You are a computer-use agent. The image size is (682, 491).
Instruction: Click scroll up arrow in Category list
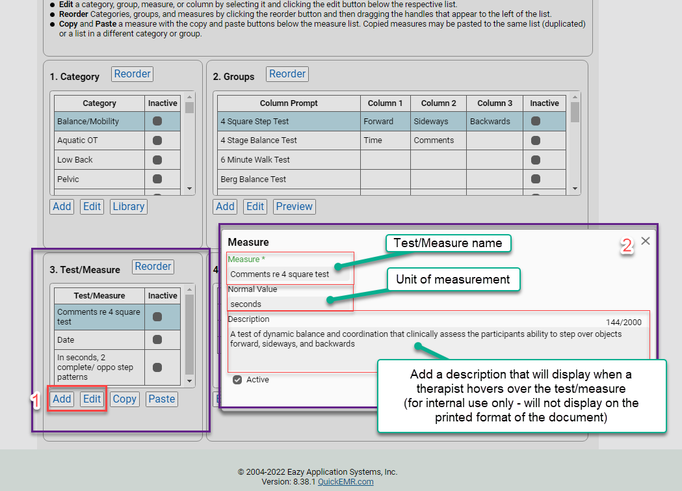tap(189, 97)
